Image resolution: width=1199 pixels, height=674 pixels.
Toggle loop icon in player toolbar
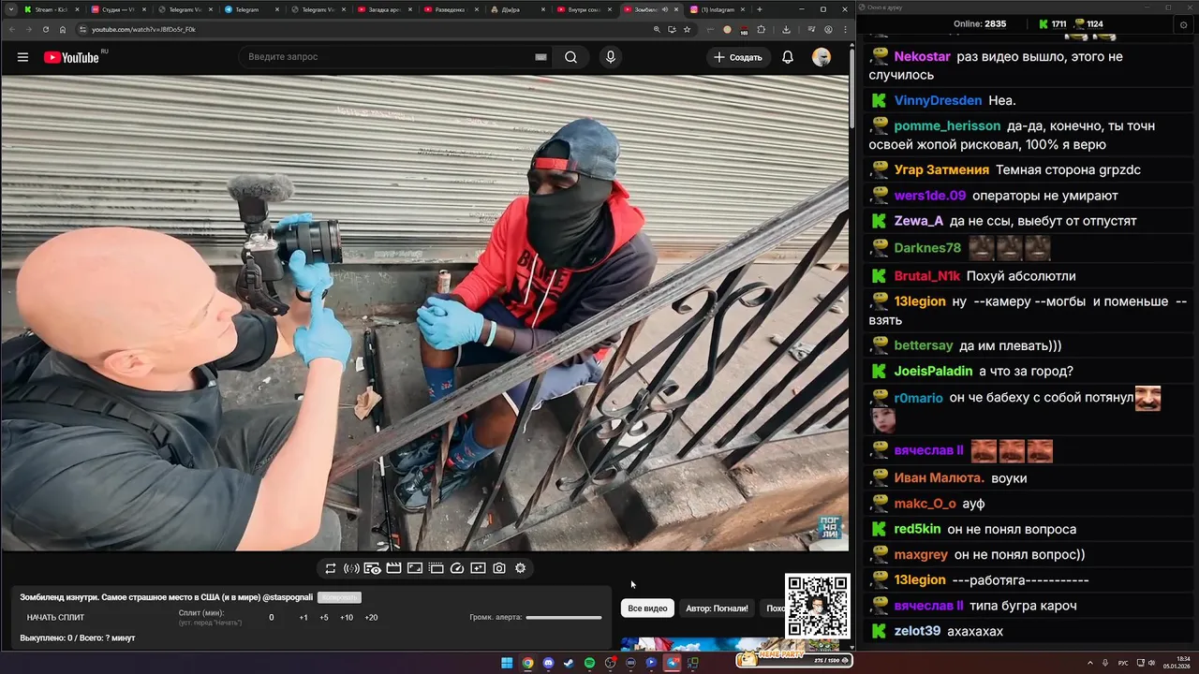331,568
